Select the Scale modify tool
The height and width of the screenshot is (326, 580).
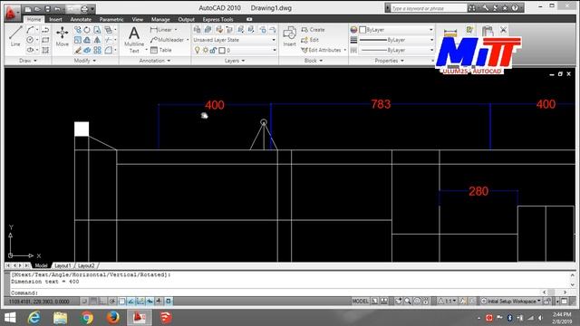77,40
